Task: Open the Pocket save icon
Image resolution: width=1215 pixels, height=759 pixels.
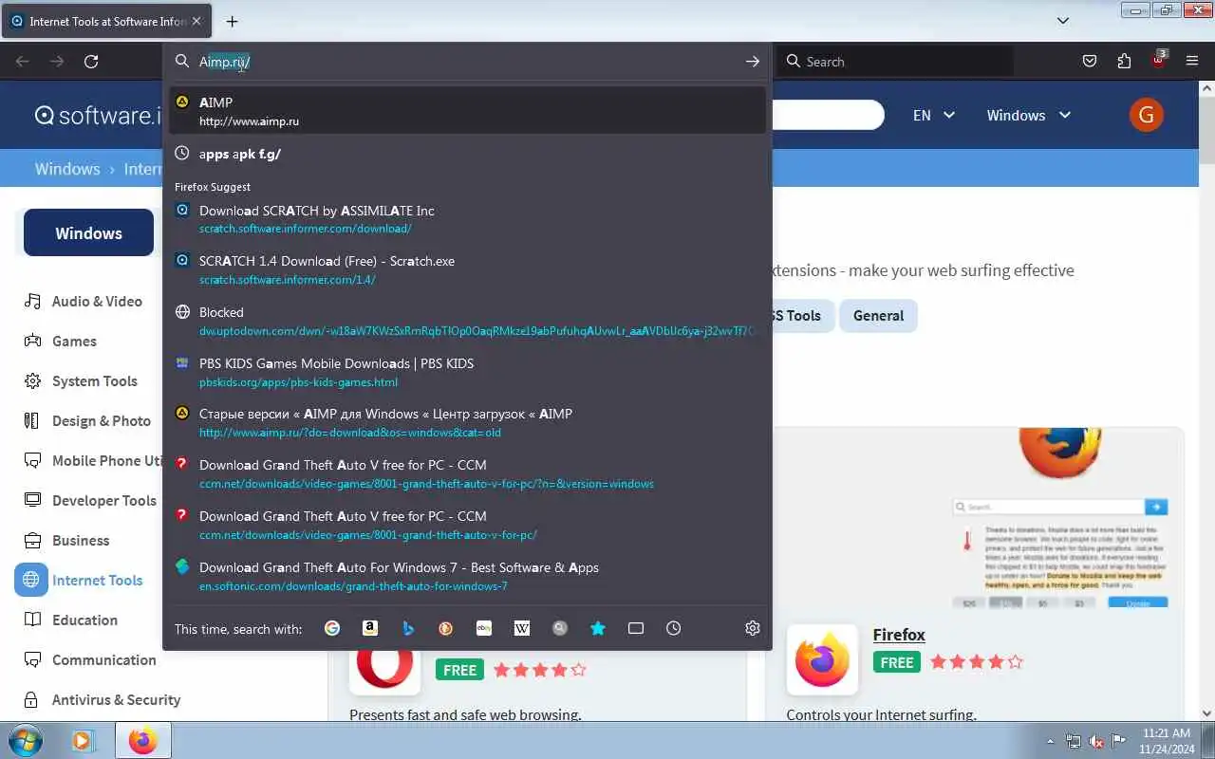Action: tap(1090, 62)
